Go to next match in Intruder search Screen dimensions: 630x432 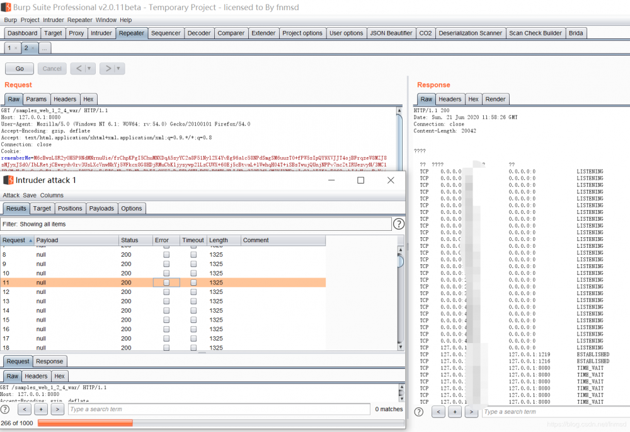(57, 409)
